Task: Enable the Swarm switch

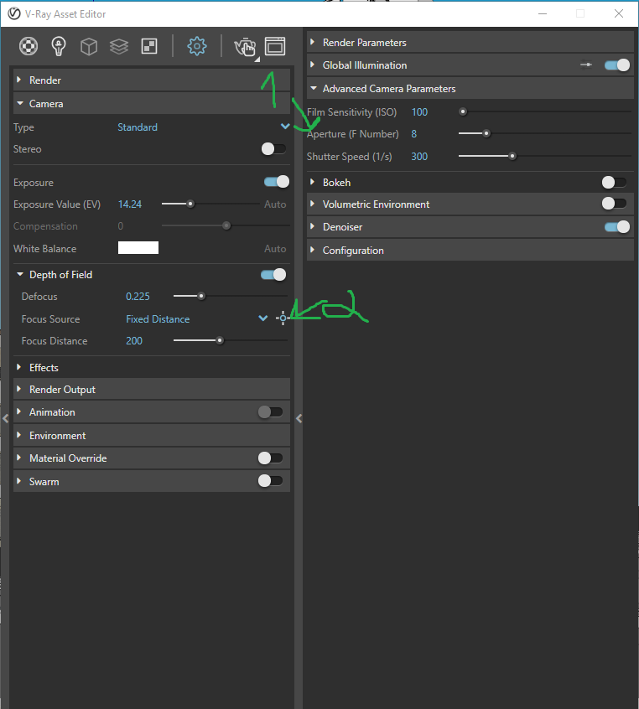Action: coord(270,481)
